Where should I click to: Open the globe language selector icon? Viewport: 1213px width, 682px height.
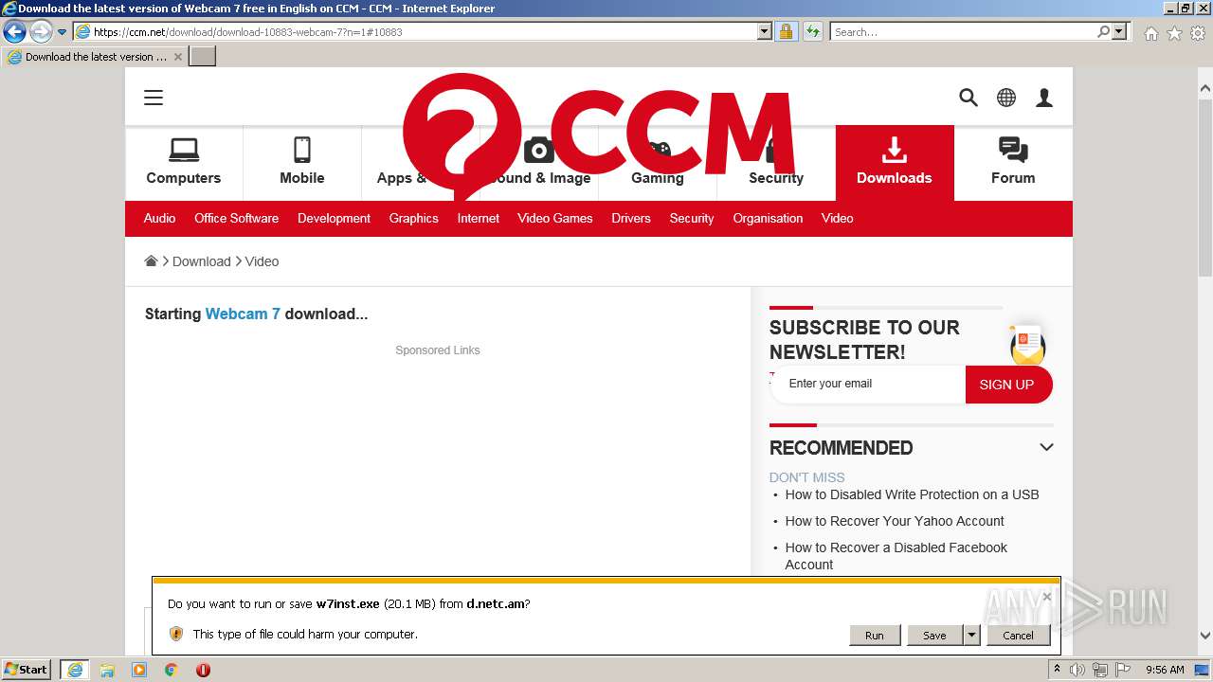[1006, 98]
